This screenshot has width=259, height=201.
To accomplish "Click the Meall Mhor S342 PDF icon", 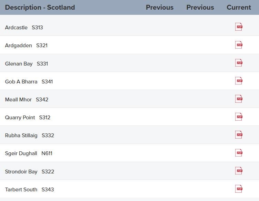I will [239, 99].
